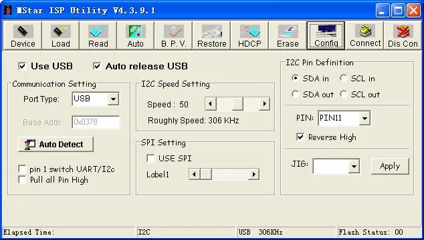
Task: Increase I2C speed with right arrow
Action: tap(264, 104)
